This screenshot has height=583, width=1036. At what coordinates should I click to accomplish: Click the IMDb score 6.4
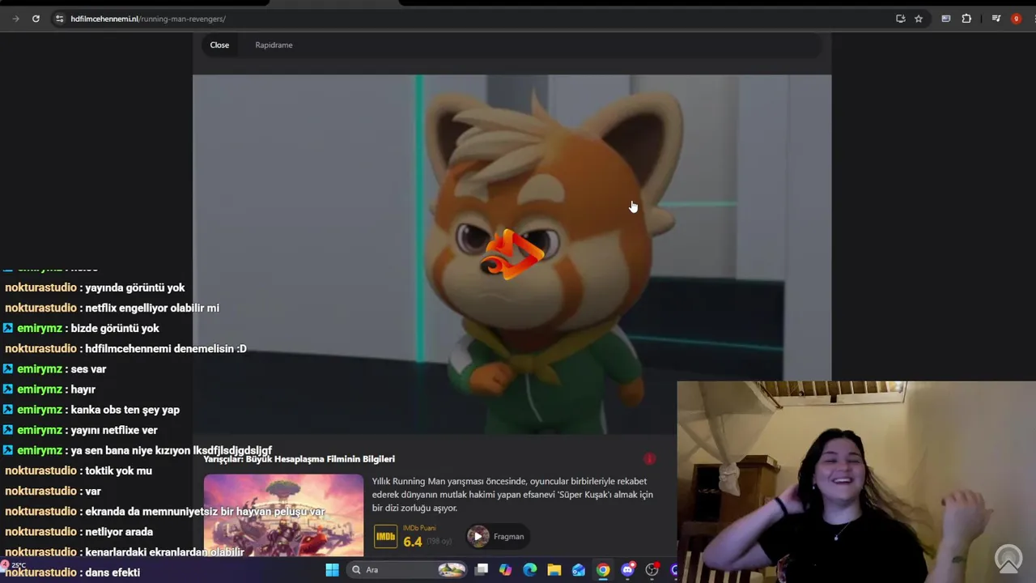point(413,542)
